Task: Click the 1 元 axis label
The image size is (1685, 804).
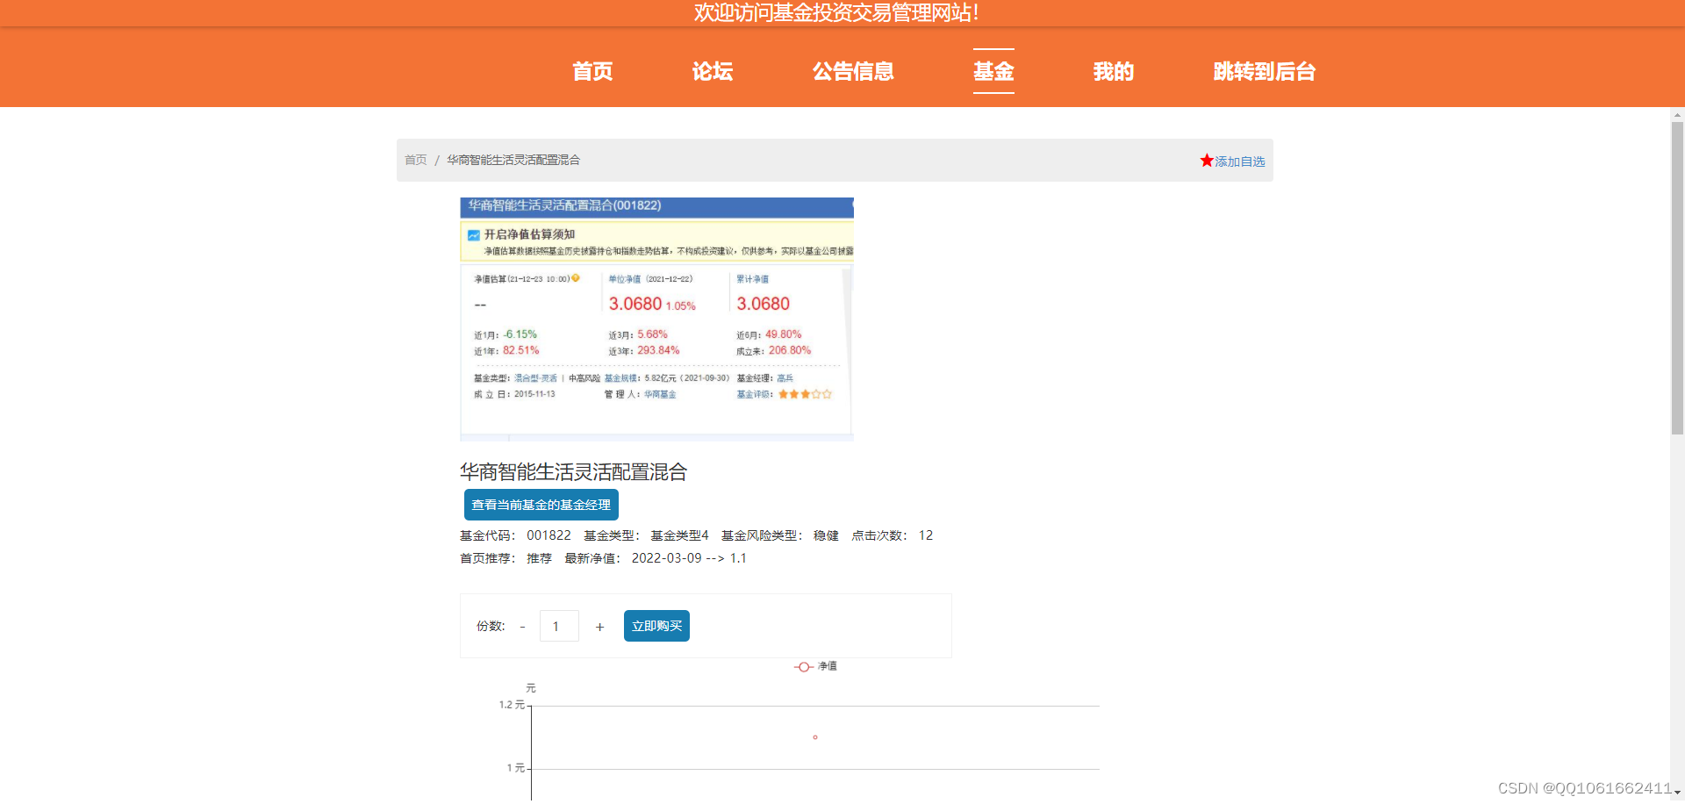Action: [x=516, y=768]
